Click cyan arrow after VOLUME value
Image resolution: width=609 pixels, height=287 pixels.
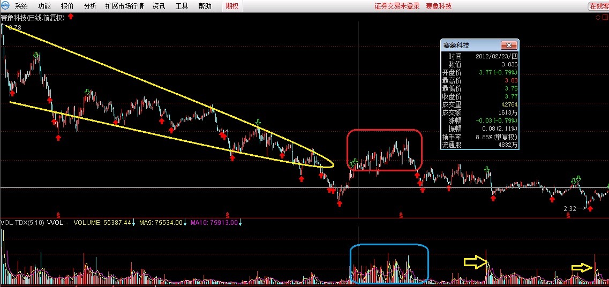click(x=133, y=222)
